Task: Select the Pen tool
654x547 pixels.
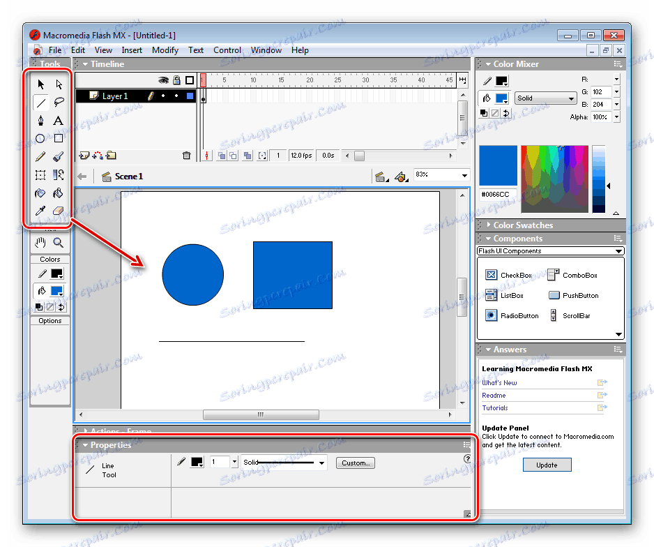Action: [x=40, y=120]
